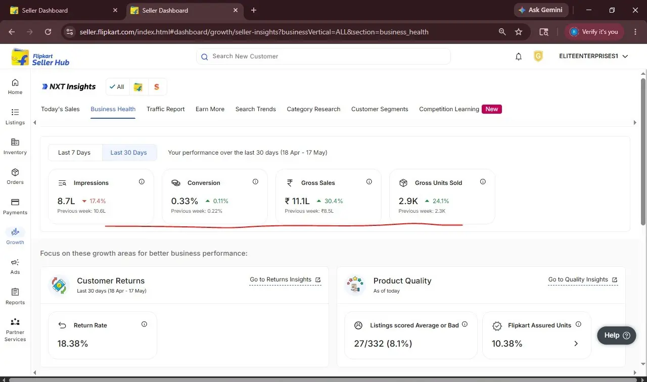
Task: Open Partner Services in the sidebar
Action: [15, 330]
